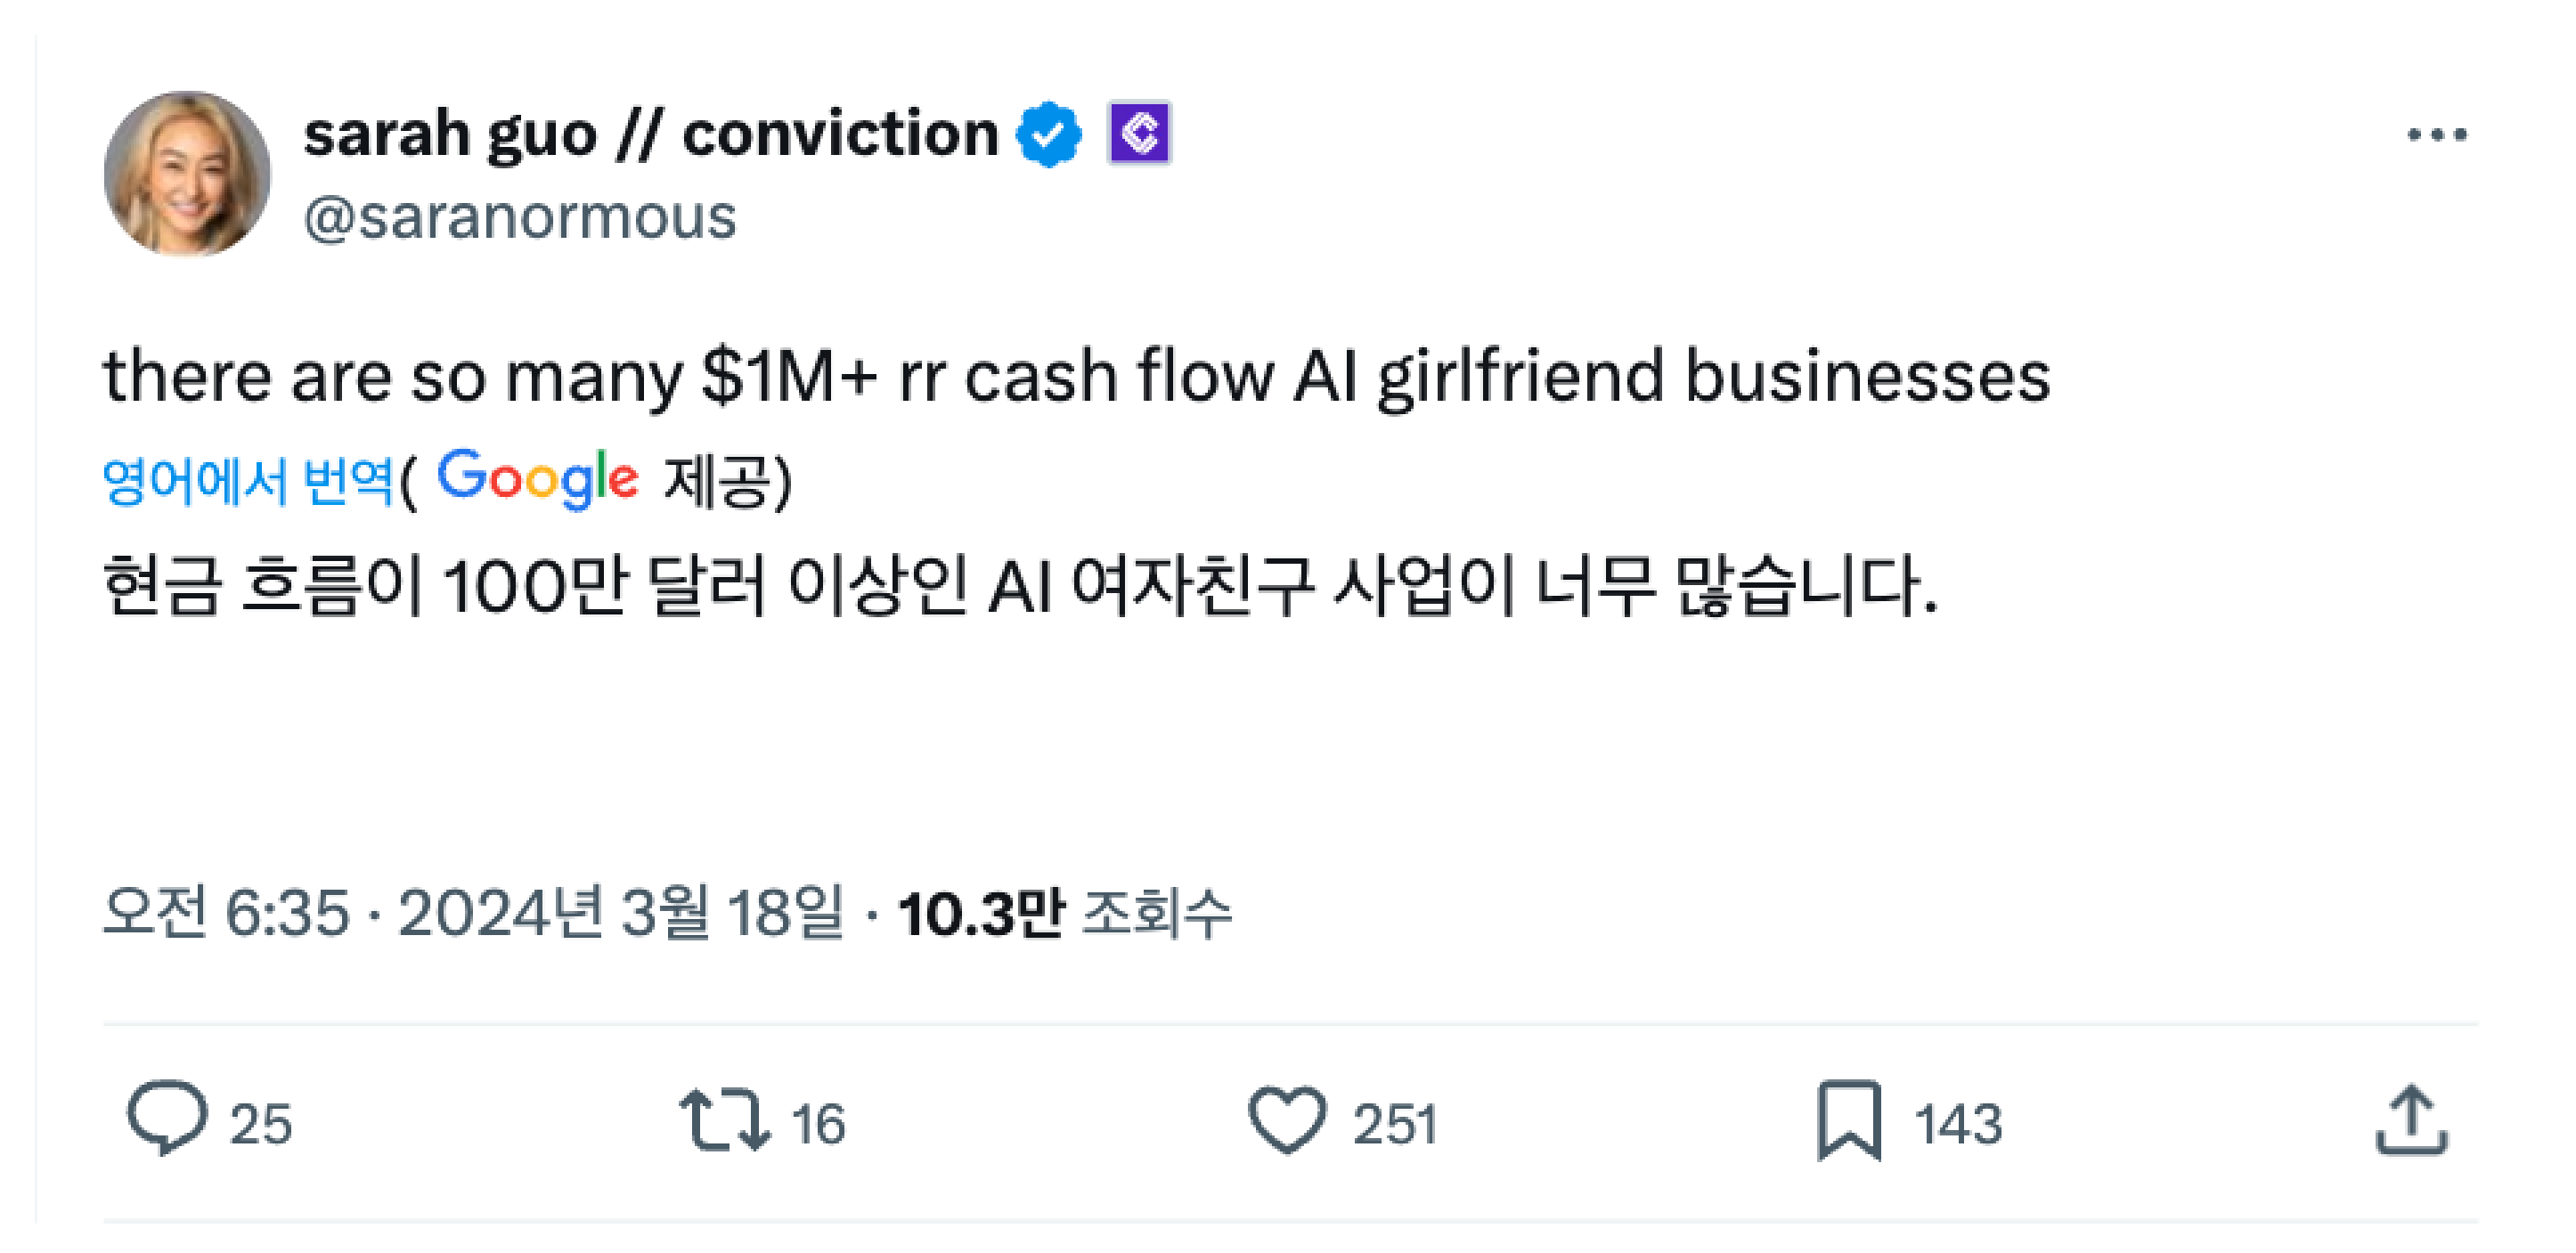
Task: Click the purple Conviction affiliate badge
Action: [x=1139, y=133]
